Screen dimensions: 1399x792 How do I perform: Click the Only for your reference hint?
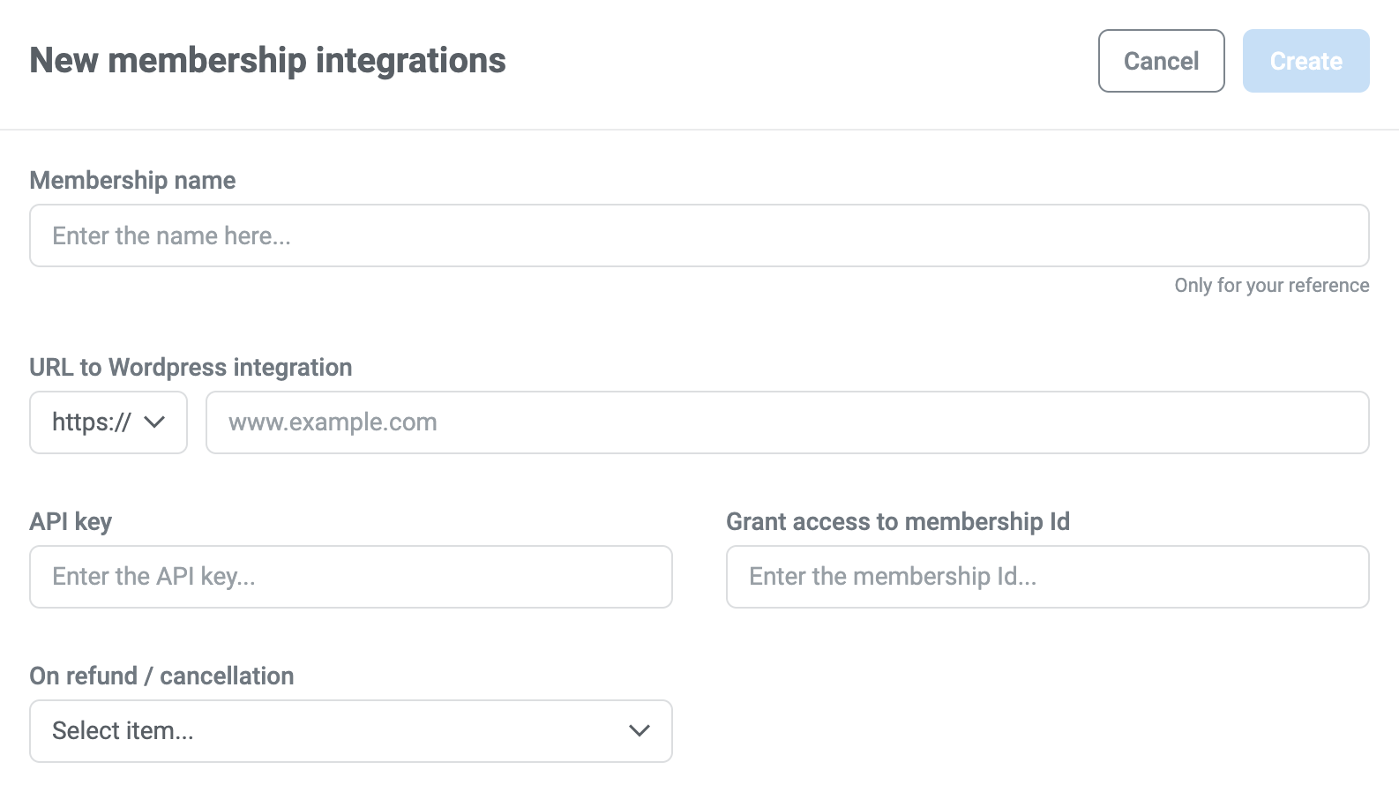1271,285
